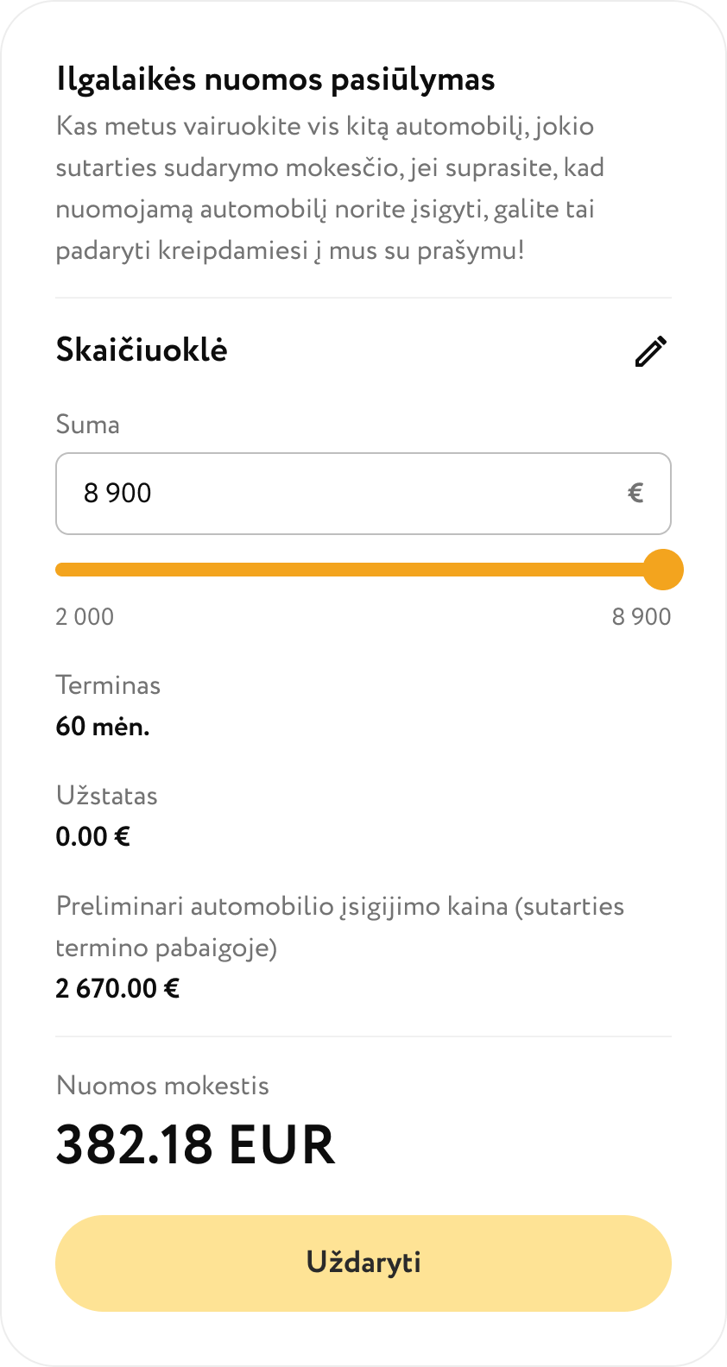Click the 382.18 EUR rental fee amount
Viewport: 727px width, 1367px height.
tap(195, 1144)
